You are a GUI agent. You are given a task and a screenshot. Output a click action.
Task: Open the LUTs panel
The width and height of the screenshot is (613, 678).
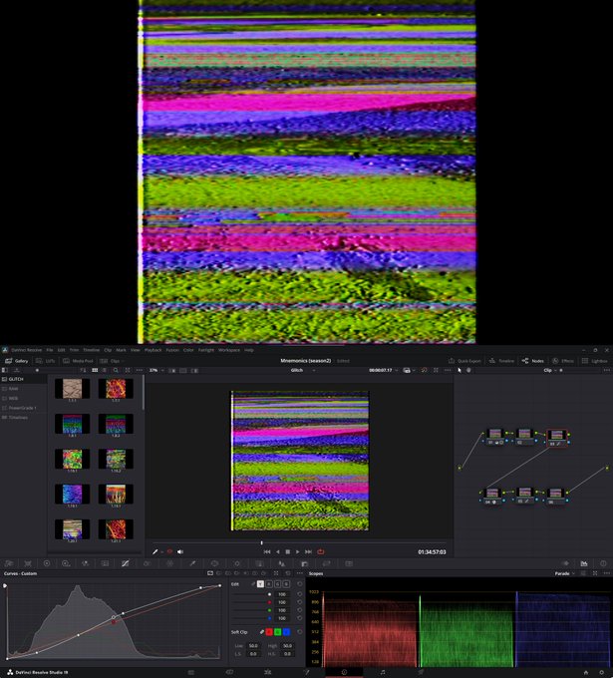tap(46, 361)
